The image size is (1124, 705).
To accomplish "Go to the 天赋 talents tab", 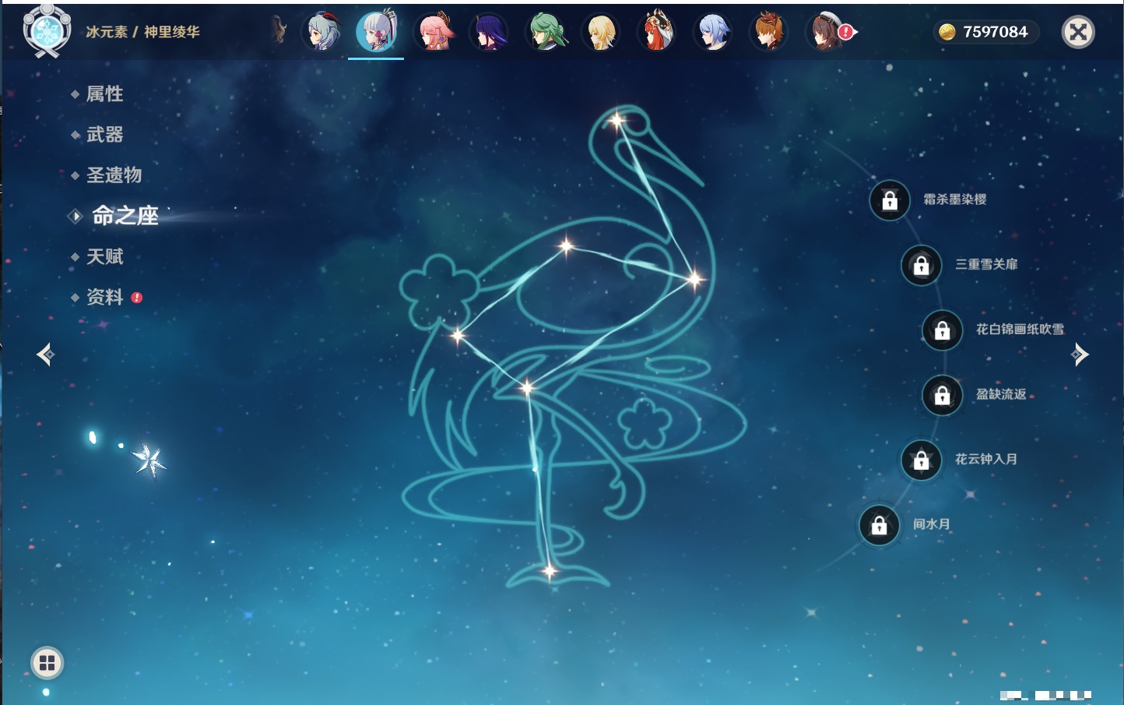I will click(x=104, y=256).
